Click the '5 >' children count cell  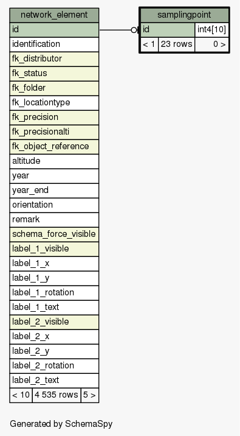point(89,395)
